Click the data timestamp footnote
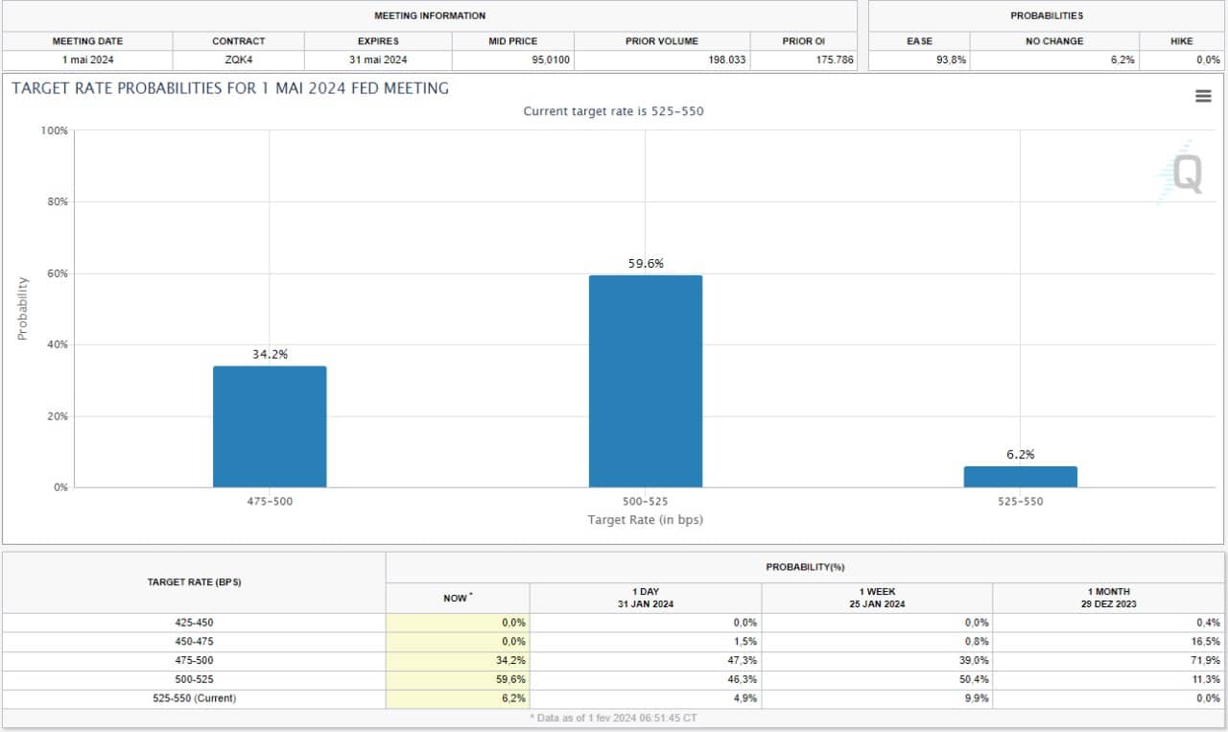 pyautogui.click(x=614, y=718)
